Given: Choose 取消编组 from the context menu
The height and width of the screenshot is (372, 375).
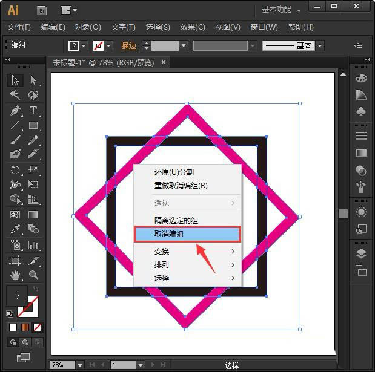Looking at the screenshot, I should pos(188,234).
